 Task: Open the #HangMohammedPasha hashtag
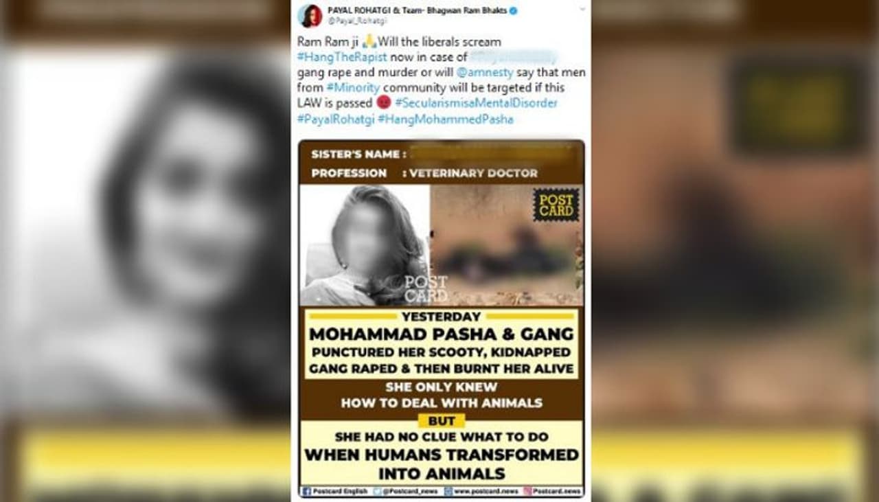tap(445, 119)
